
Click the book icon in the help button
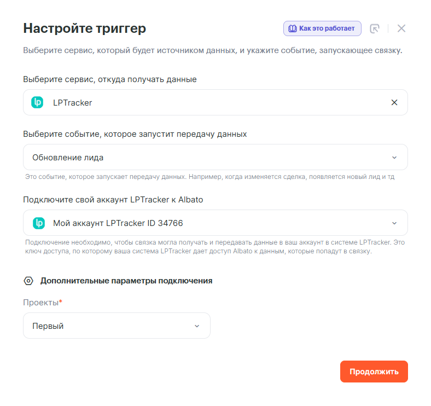click(292, 28)
